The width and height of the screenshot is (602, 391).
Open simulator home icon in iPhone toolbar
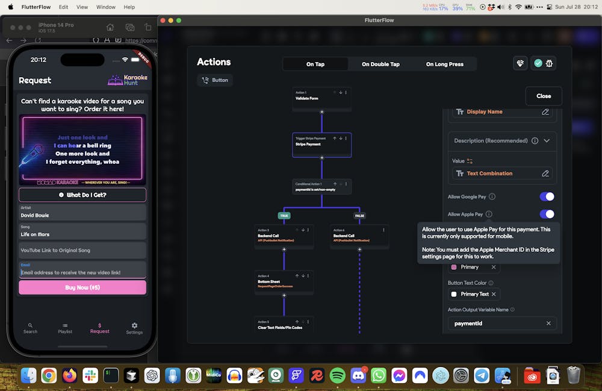[110, 27]
